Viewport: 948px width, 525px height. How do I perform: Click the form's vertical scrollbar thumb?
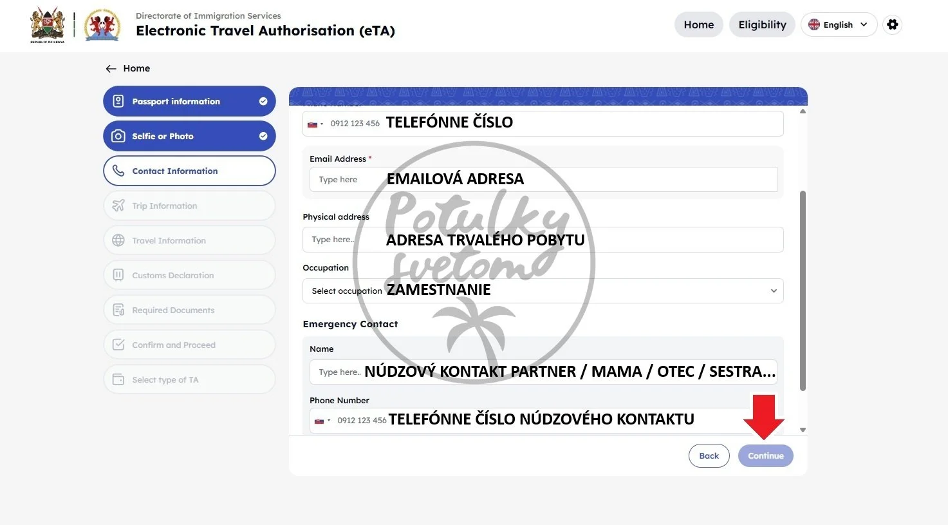click(803, 290)
